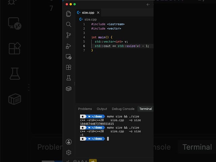The image size is (216, 162).
Task: Open the Search view
Action: click(69, 24)
